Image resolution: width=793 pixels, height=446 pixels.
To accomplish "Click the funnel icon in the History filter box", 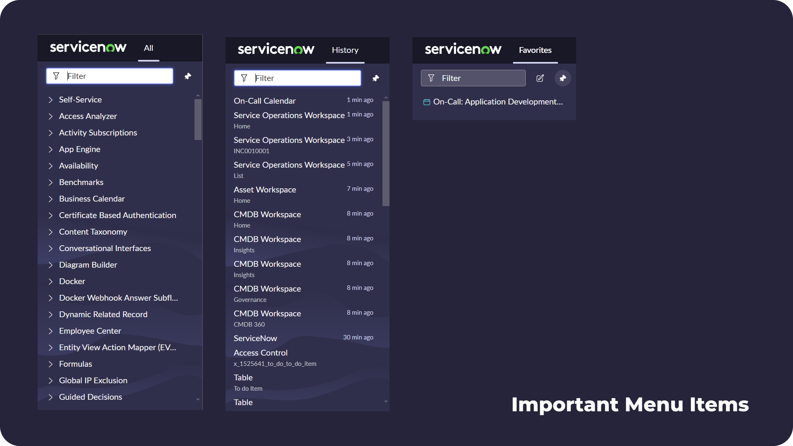I will [x=244, y=78].
